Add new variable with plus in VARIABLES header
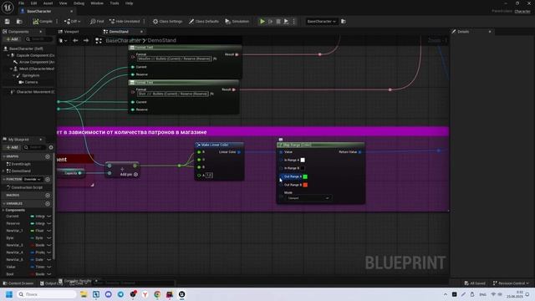The height and width of the screenshot is (301, 535). [x=48, y=203]
